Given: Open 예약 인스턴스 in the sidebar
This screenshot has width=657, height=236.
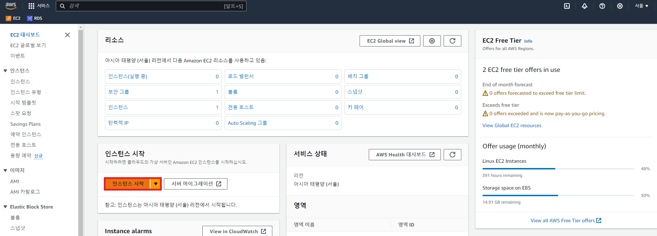Looking at the screenshot, I should click(26, 135).
